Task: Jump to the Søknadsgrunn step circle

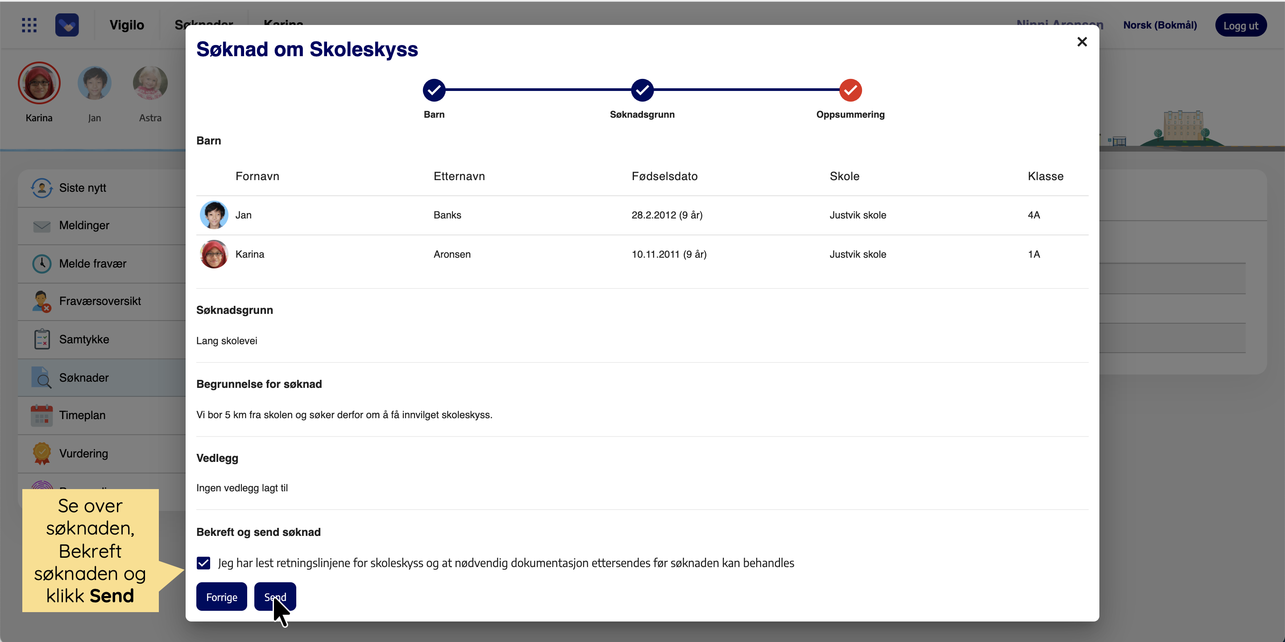Action: [x=642, y=90]
